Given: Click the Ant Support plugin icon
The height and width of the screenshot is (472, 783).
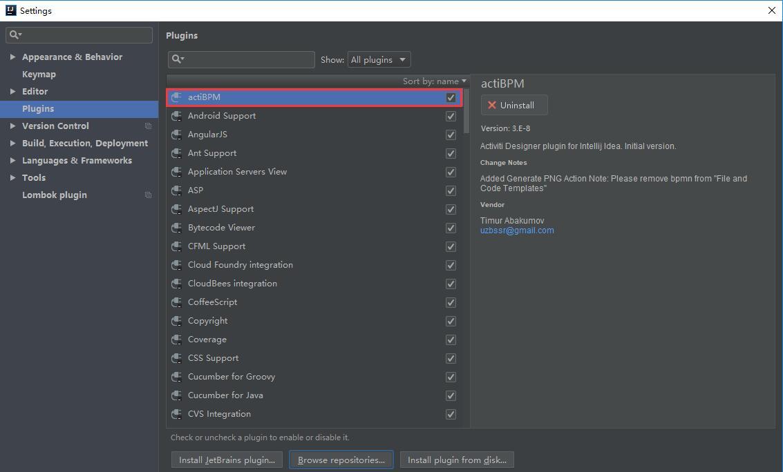Looking at the screenshot, I should click(176, 153).
